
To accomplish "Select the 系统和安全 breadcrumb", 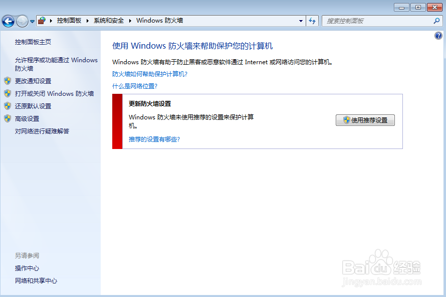I will [x=109, y=21].
